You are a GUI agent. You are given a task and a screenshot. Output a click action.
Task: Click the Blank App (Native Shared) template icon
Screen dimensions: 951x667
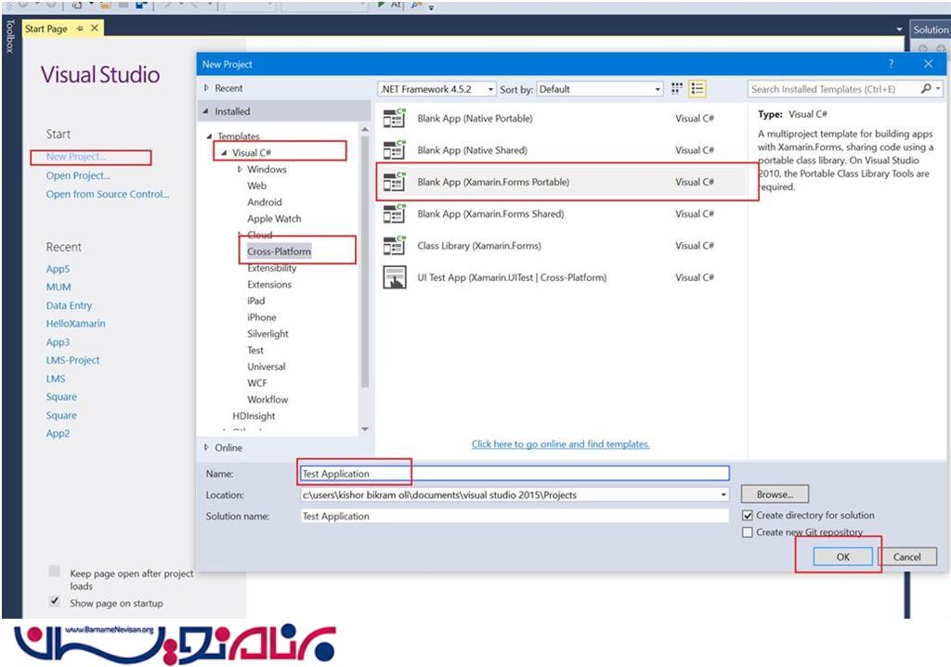(395, 150)
